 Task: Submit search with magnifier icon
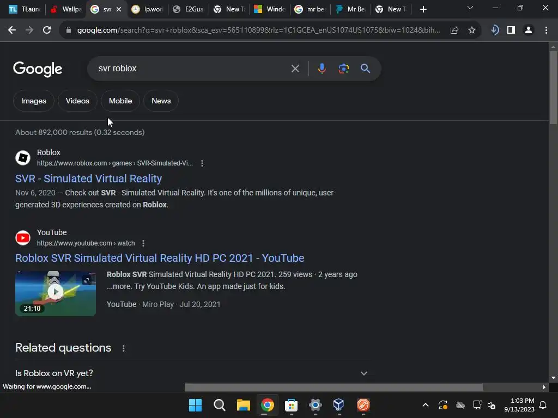click(365, 69)
